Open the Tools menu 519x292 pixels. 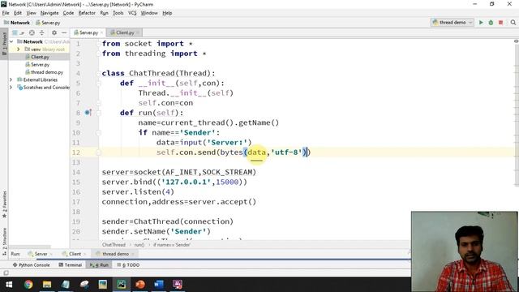118,13
